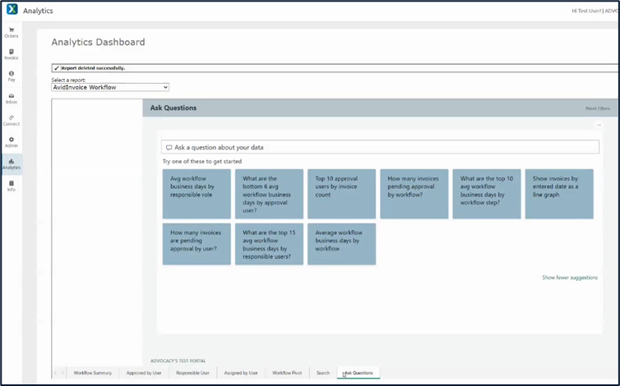Click the chat icon in question box
Image resolution: width=620 pixels, height=386 pixels.
click(169, 147)
